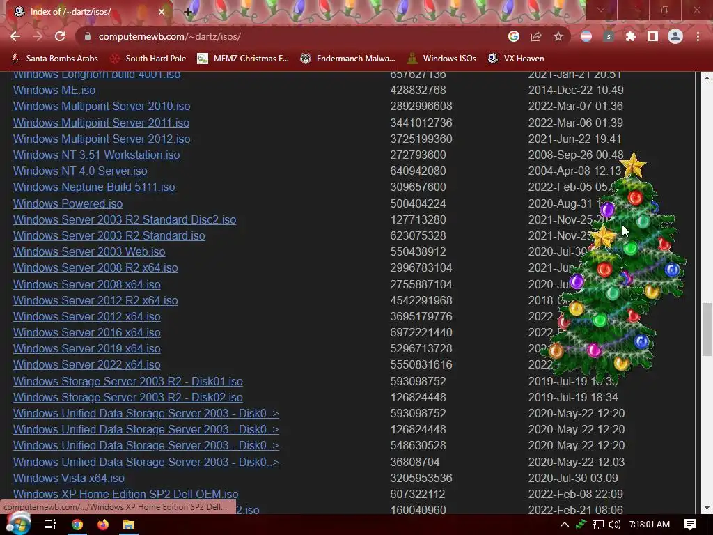Download Windows Server 2003 R2 Standard.iso
Image resolution: width=713 pixels, height=535 pixels.
[x=109, y=235]
